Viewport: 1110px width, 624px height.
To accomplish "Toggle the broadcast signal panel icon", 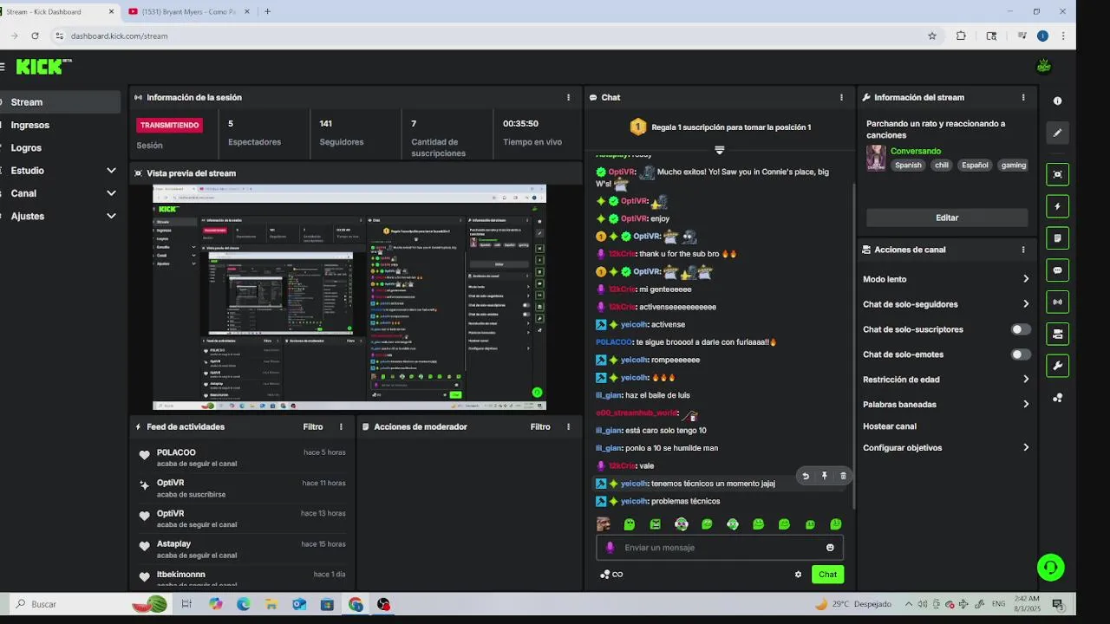I will click(x=1057, y=302).
